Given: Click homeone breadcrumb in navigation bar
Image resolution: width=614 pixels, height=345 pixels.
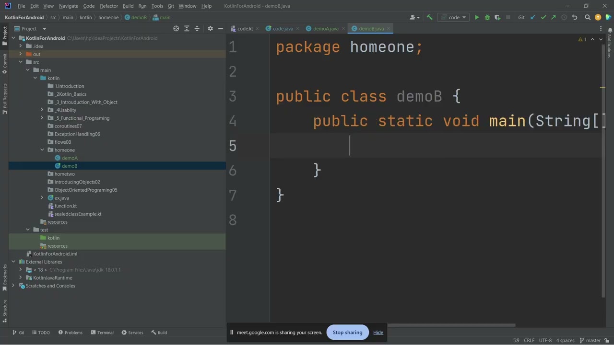Looking at the screenshot, I should point(108,17).
